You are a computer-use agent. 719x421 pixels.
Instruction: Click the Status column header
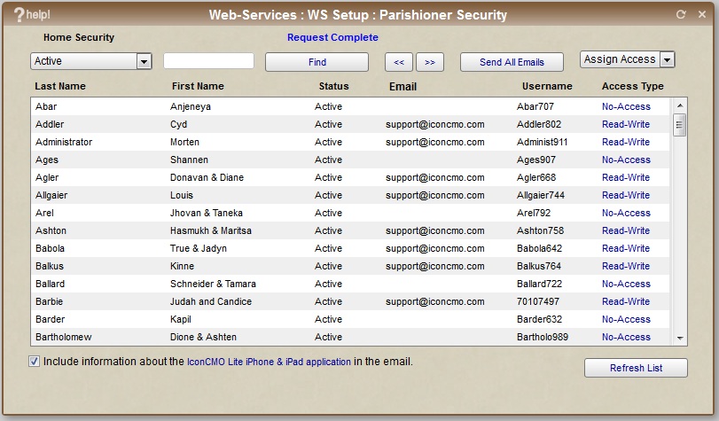[334, 86]
